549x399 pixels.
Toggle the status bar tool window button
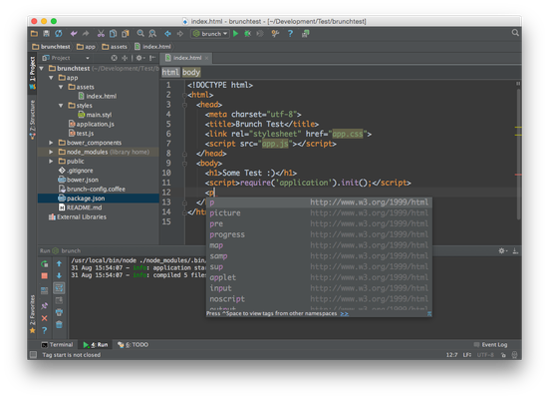33,355
